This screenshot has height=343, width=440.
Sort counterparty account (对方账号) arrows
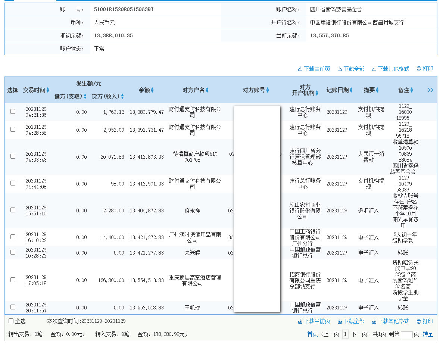(x=268, y=90)
